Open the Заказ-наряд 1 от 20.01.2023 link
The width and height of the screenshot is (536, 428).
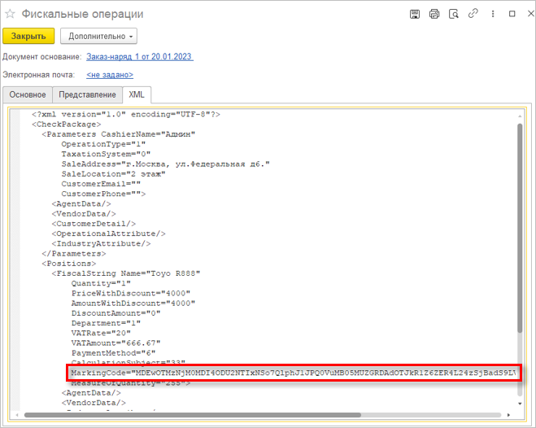(139, 56)
